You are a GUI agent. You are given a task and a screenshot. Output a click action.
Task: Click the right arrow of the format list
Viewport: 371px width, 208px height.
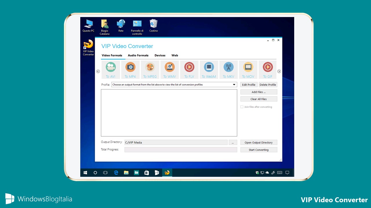pos(279,71)
